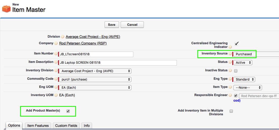
Task: Switch to the Info tab
Action: [x=87, y=126]
